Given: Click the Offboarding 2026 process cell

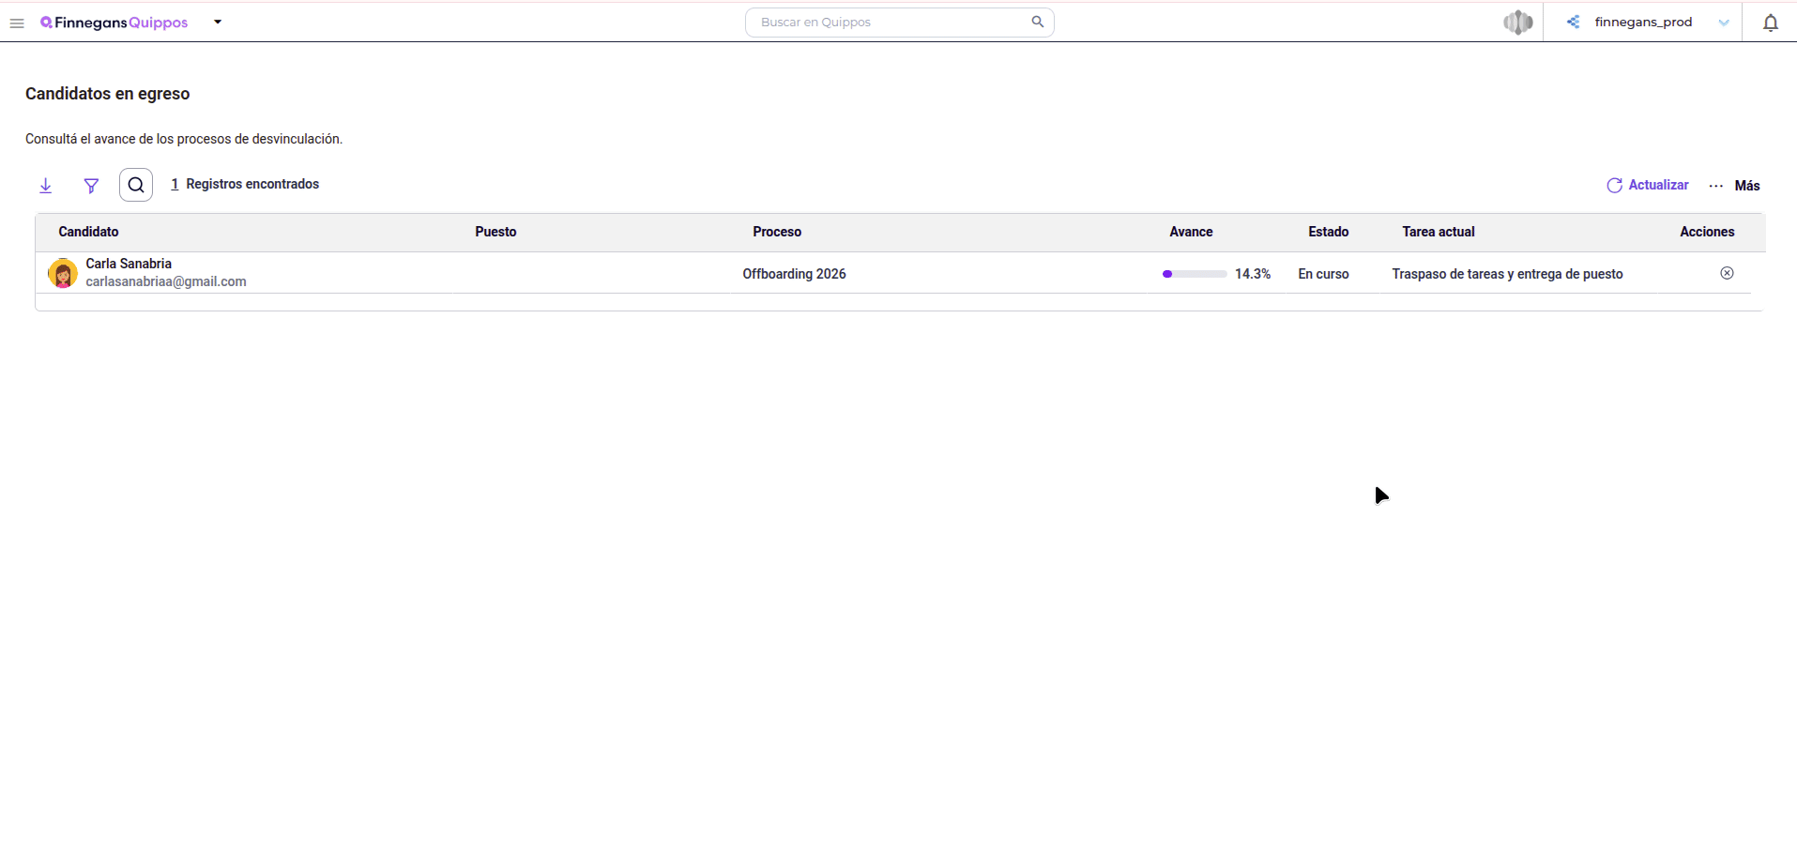Looking at the screenshot, I should click(x=794, y=274).
